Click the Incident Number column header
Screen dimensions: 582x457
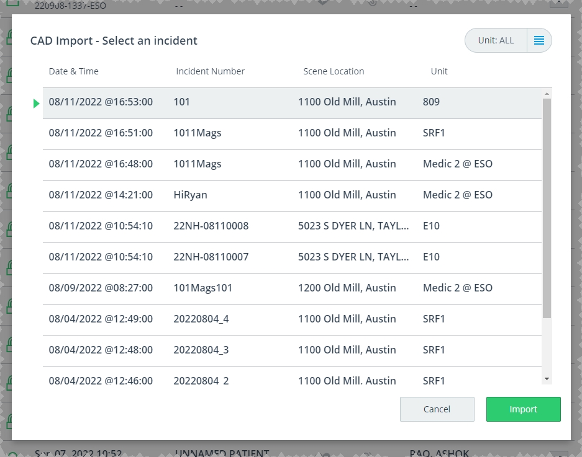(x=210, y=71)
